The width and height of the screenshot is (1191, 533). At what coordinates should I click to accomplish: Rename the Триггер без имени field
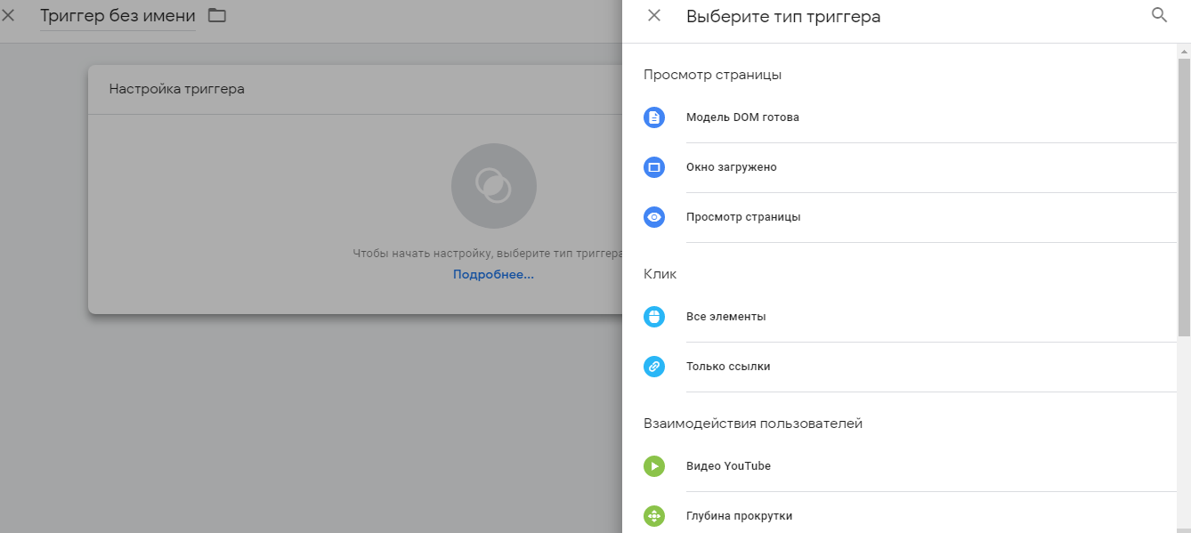pyautogui.click(x=115, y=15)
